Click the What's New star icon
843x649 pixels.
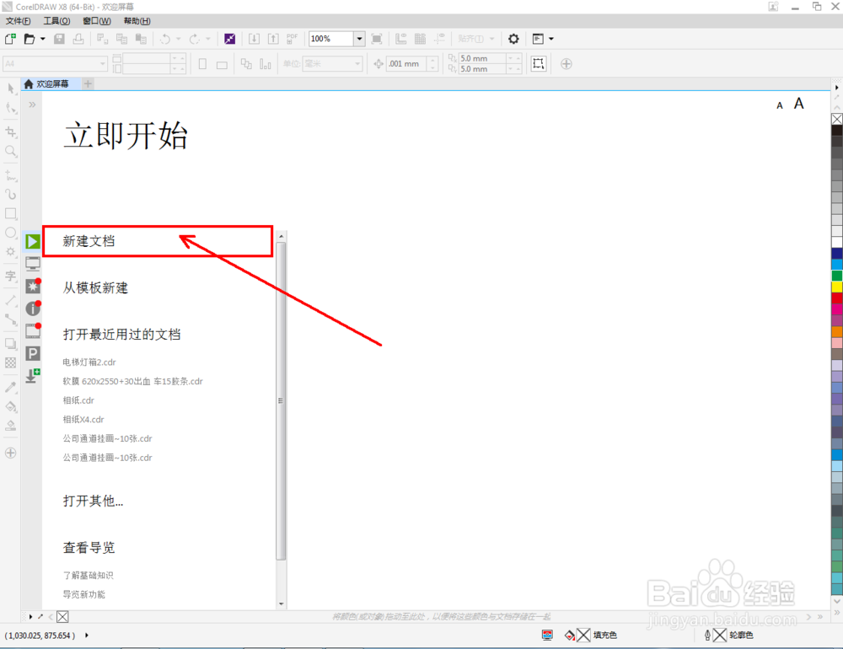pos(33,286)
